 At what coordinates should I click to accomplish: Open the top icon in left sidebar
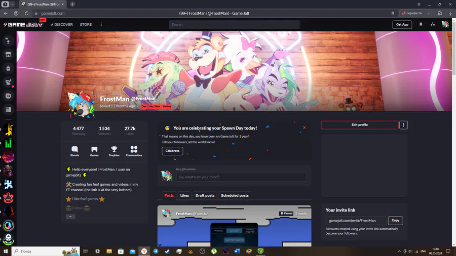8,41
